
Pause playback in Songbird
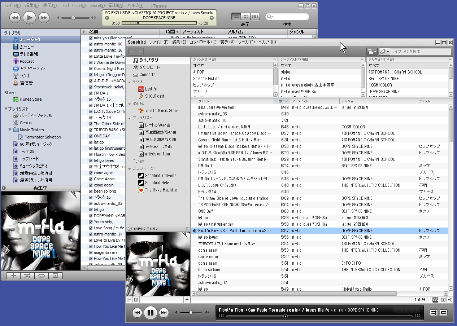coord(151,313)
